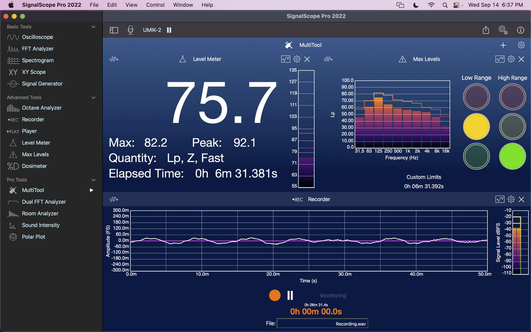
Task: Open the FFT Analyzer tool
Action: click(x=38, y=49)
